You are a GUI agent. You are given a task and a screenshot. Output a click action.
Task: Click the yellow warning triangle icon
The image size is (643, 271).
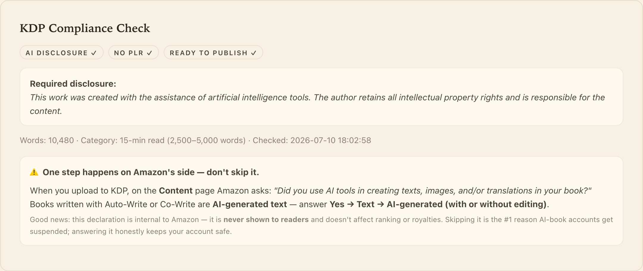pyautogui.click(x=34, y=172)
